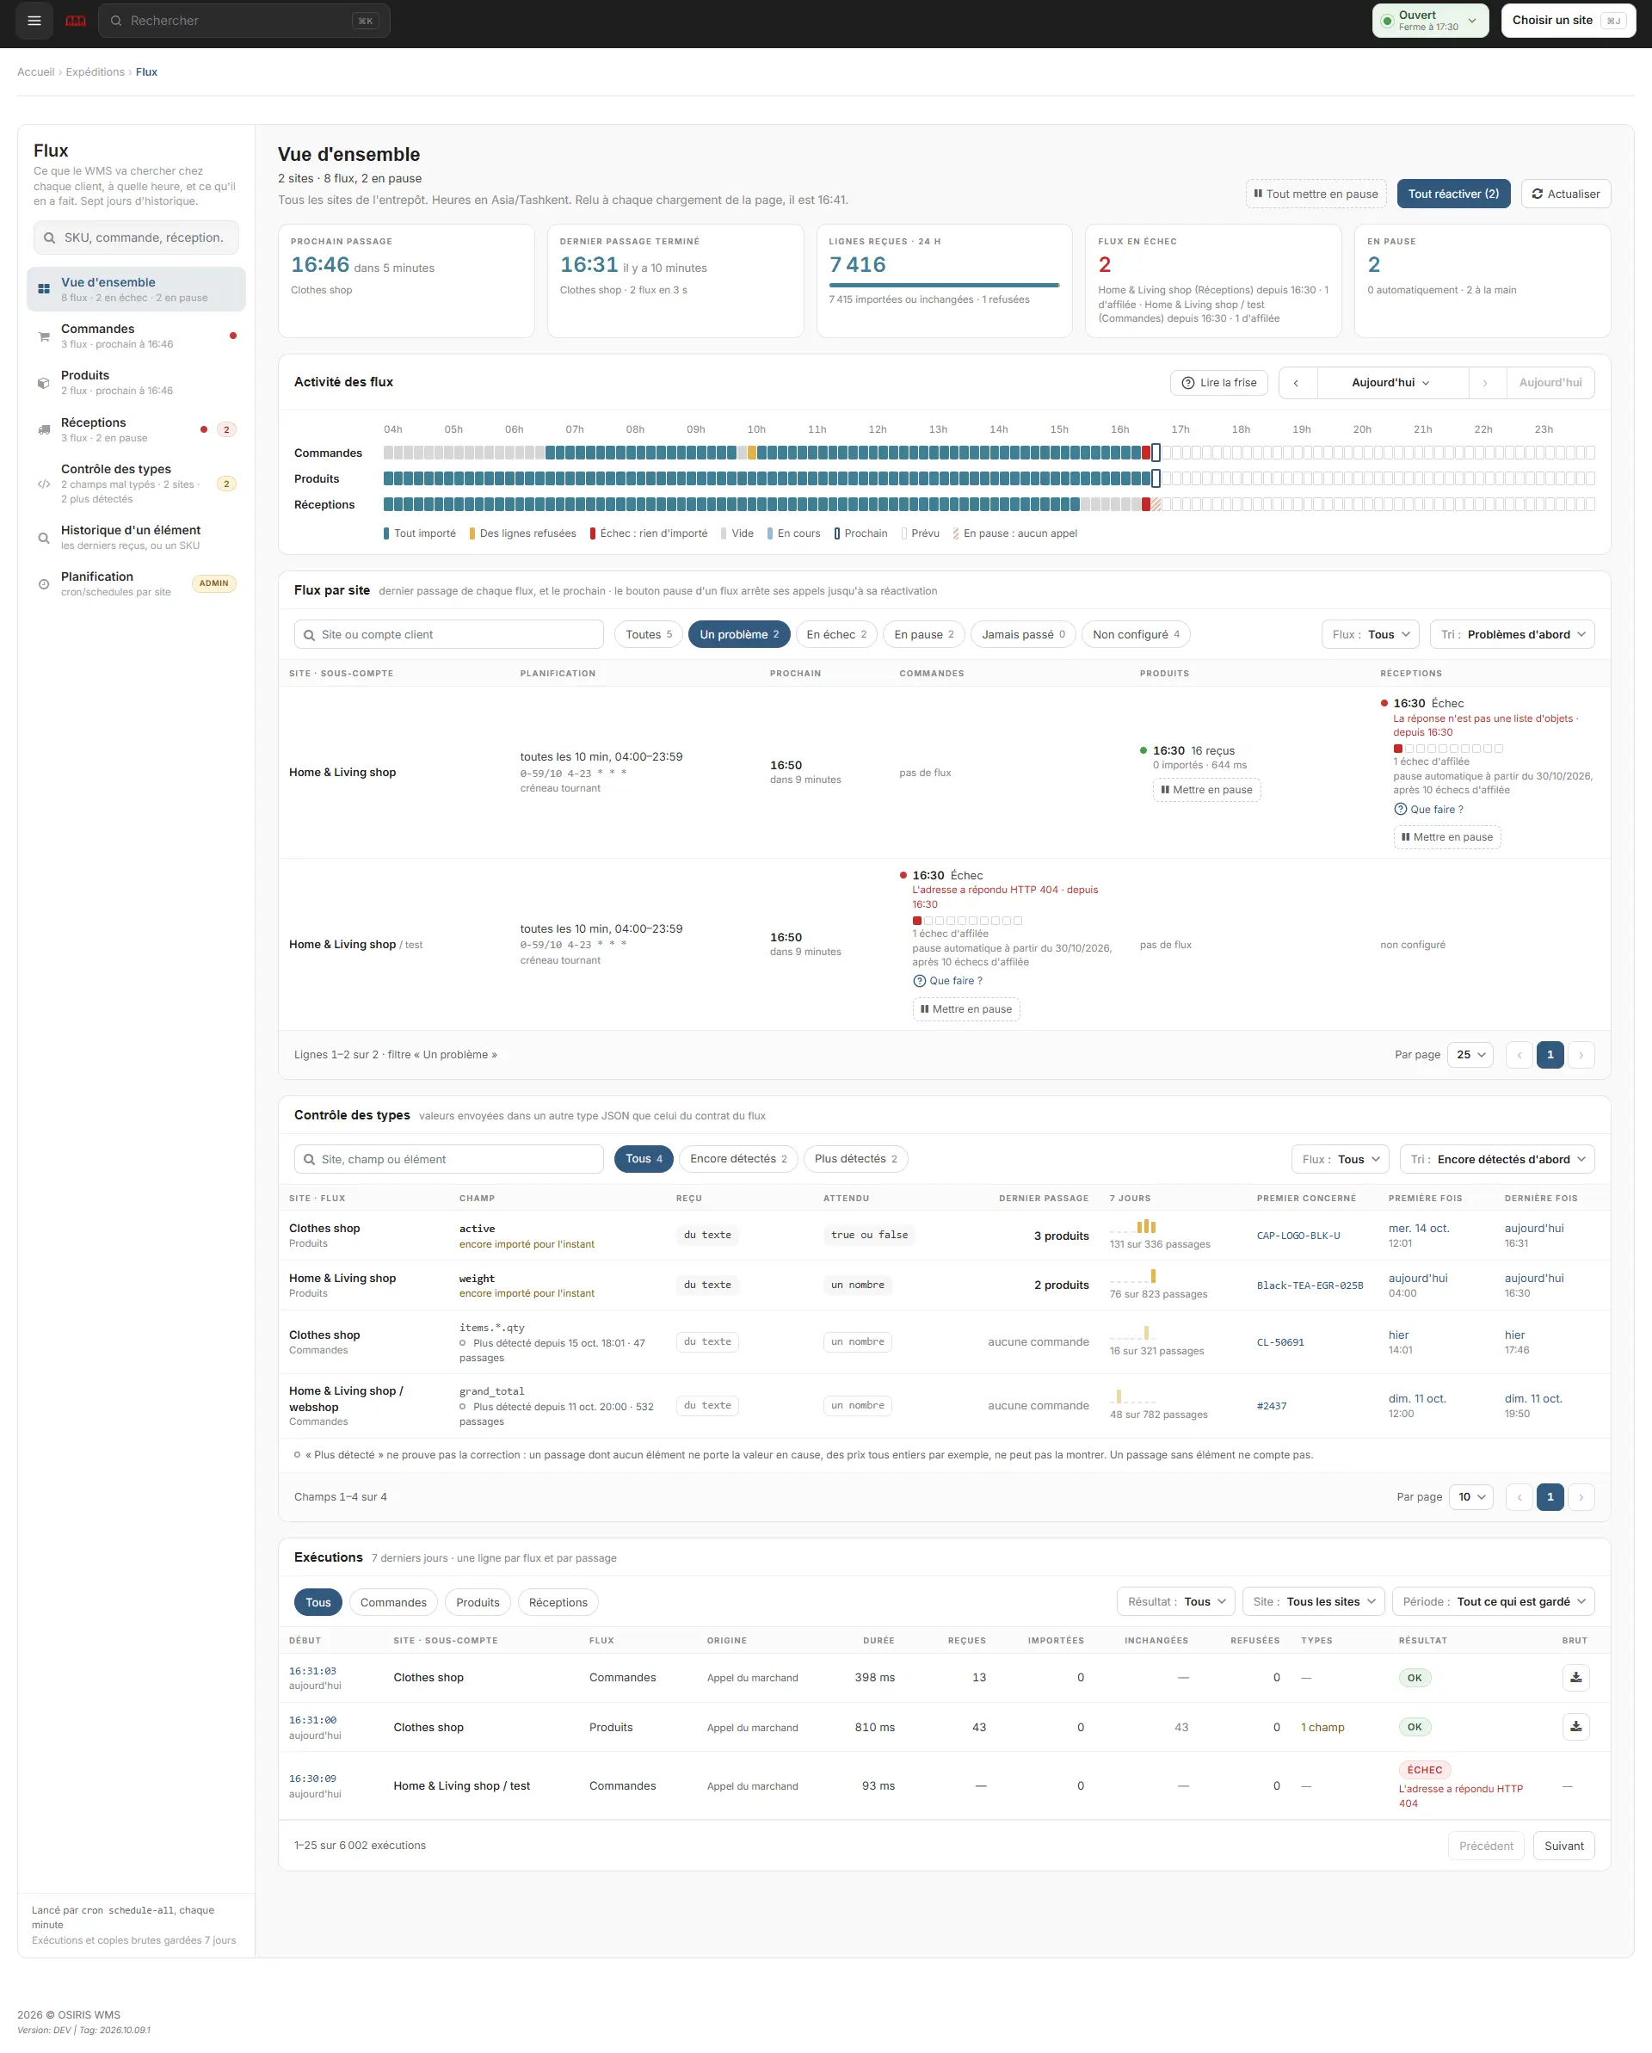Screen dimensions: 1652x2053
Task: Open Vue d'ensemble in the sidebar
Action: (x=136, y=288)
